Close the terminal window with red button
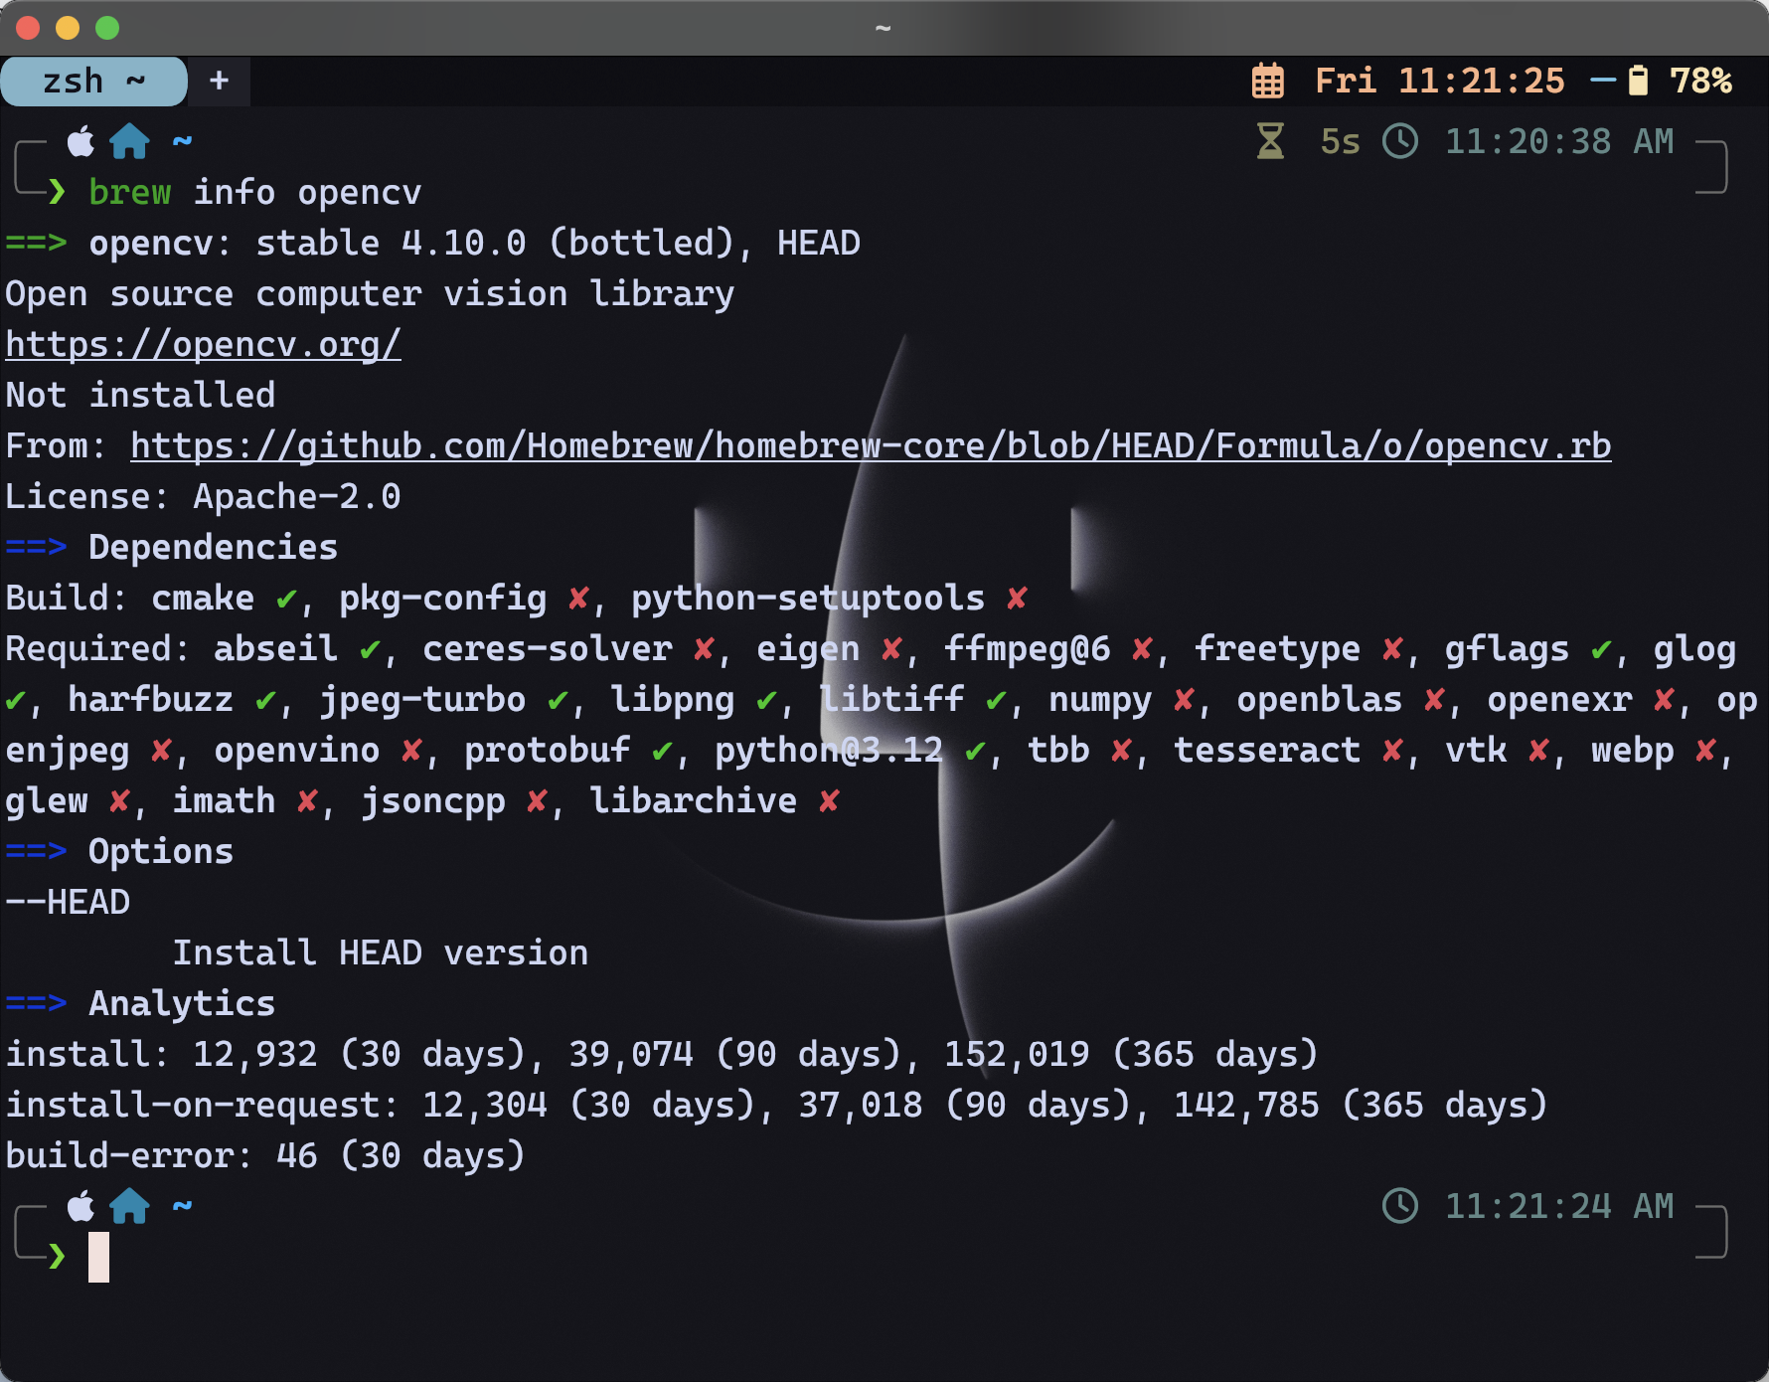Screen dimensions: 1769x1382 coord(28,28)
